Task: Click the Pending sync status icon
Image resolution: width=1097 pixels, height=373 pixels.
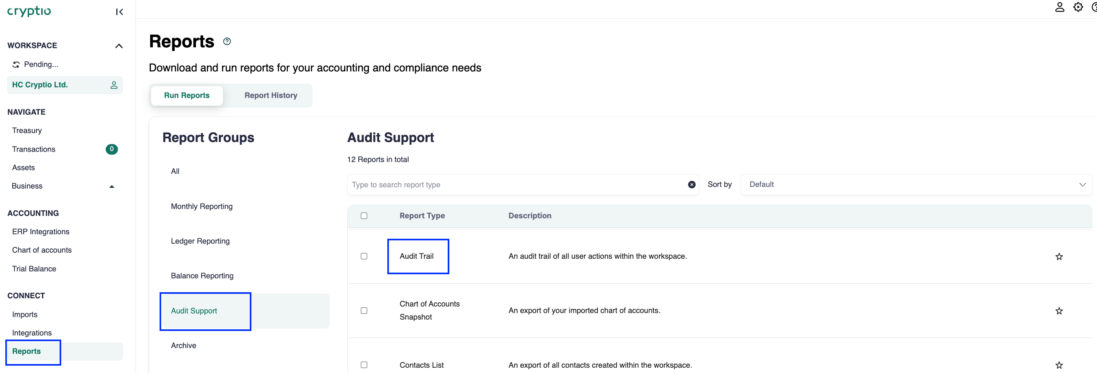Action: click(x=16, y=65)
